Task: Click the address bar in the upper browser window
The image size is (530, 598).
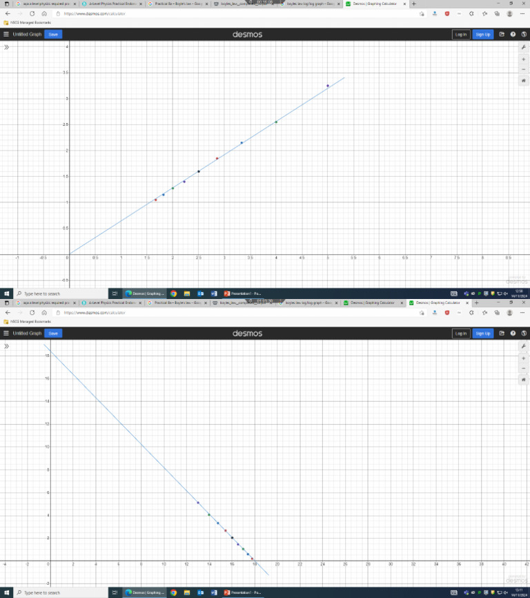Action: tap(236, 14)
